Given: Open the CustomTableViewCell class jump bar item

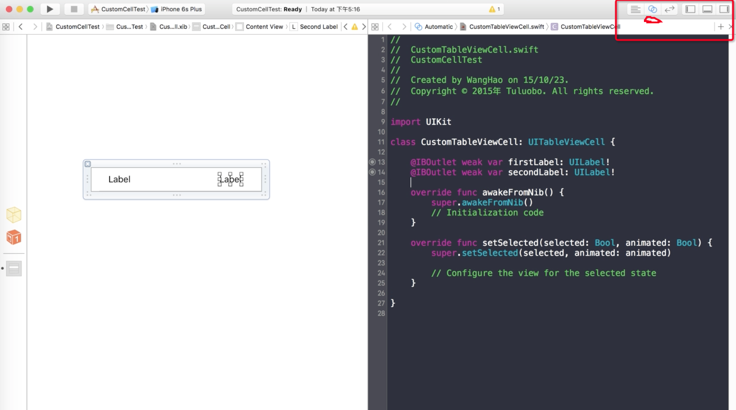Looking at the screenshot, I should point(585,27).
